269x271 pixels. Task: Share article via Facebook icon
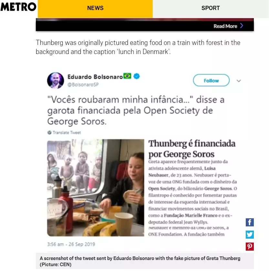[250, 222]
